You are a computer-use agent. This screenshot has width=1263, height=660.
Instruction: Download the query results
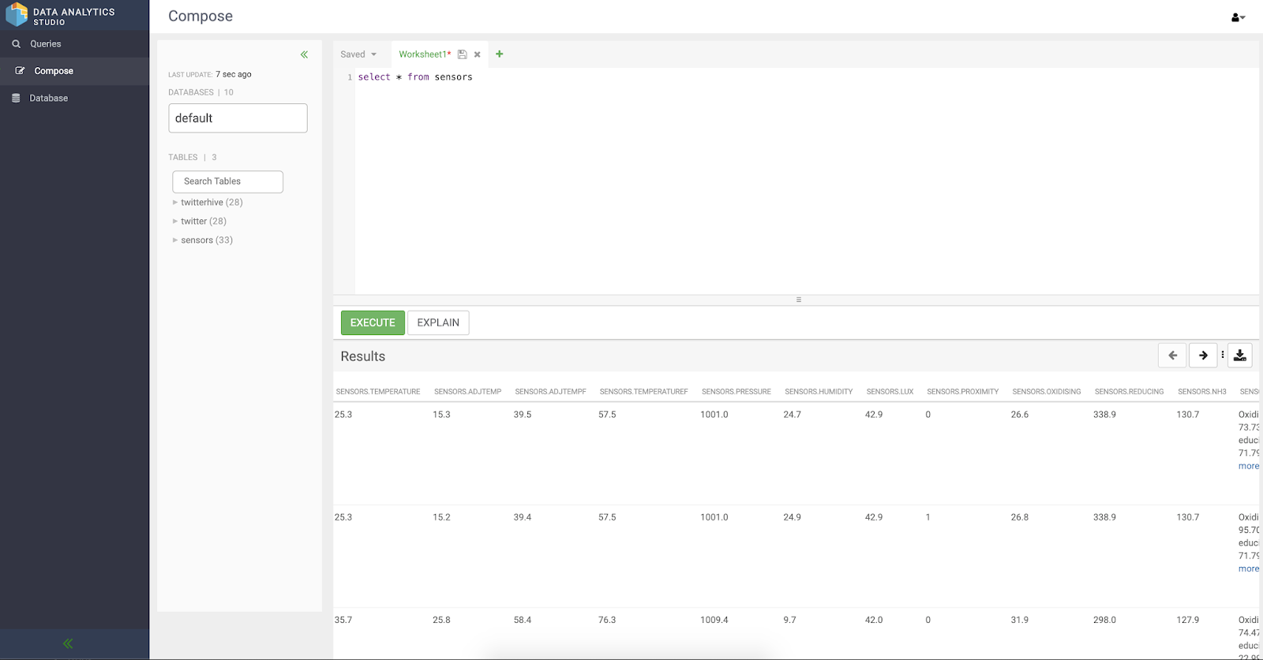pyautogui.click(x=1240, y=356)
